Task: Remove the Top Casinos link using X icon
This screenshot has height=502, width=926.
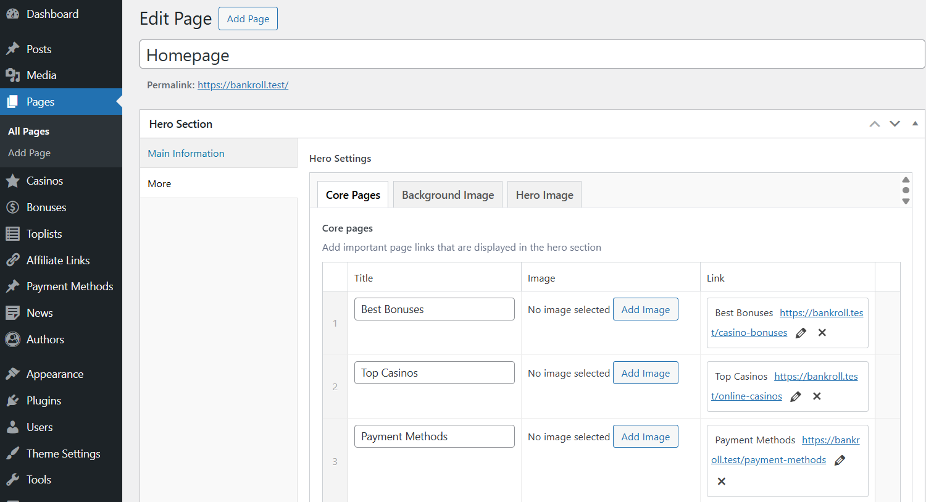Action: (817, 396)
